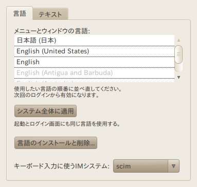This screenshot has width=197, height=187.
Task: Select 日本語 (日本) in language list
Action: pyautogui.click(x=94, y=41)
